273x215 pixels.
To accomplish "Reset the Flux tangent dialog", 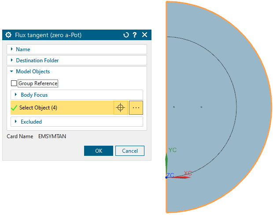I will click(126, 35).
